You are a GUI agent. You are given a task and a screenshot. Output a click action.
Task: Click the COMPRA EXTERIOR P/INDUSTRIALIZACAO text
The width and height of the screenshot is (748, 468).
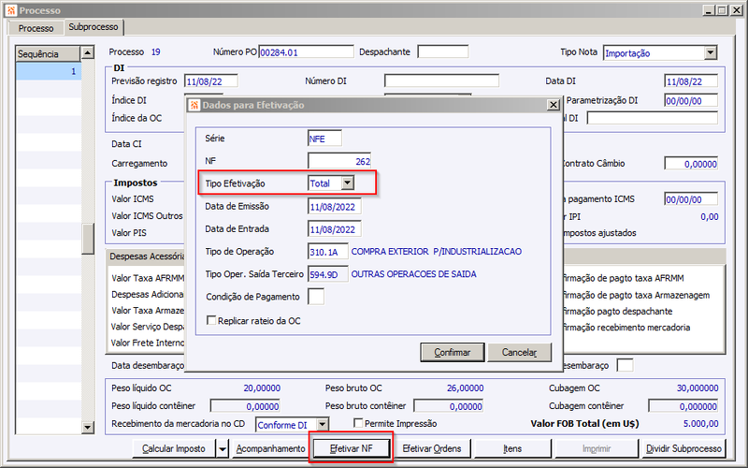pos(437,251)
